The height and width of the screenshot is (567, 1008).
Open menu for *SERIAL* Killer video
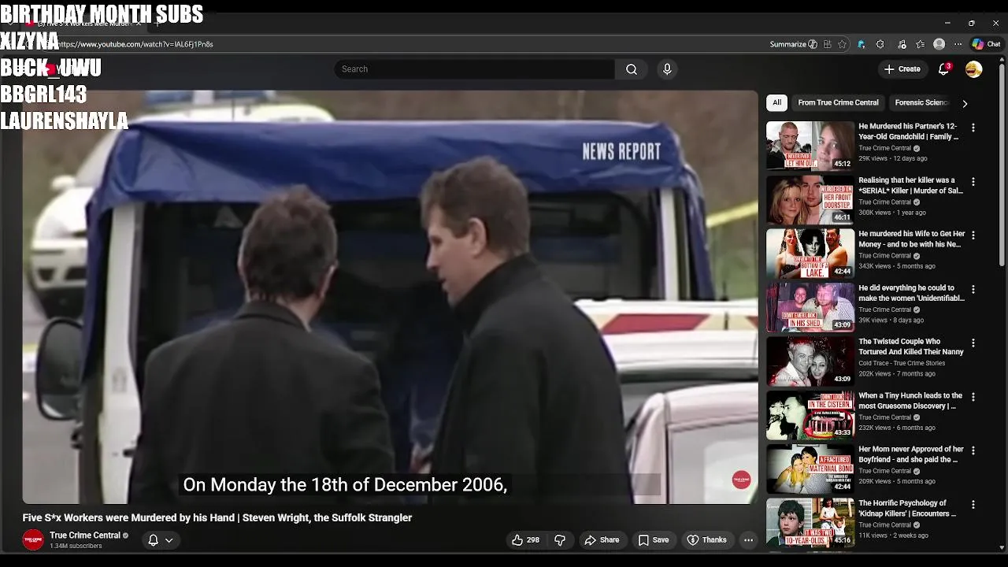point(973,182)
